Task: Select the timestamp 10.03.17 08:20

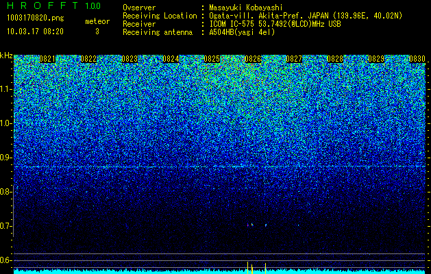Action: pyautogui.click(x=35, y=32)
